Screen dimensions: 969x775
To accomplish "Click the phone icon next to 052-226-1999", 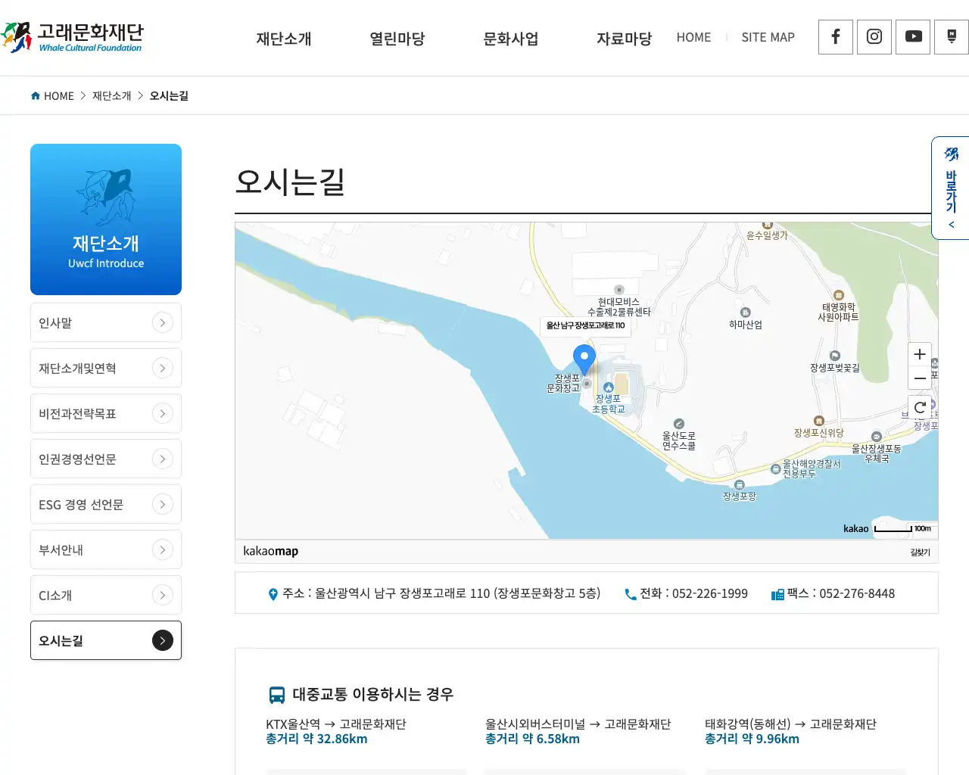I will (631, 594).
